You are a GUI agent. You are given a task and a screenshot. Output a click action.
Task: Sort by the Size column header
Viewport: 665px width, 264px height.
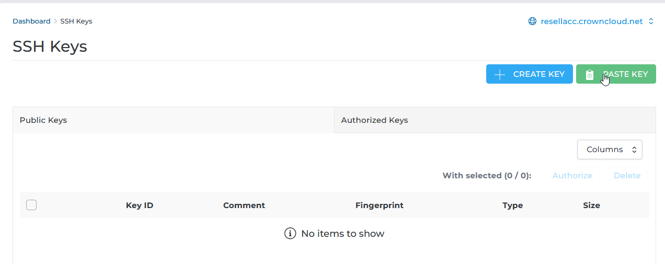click(x=591, y=205)
